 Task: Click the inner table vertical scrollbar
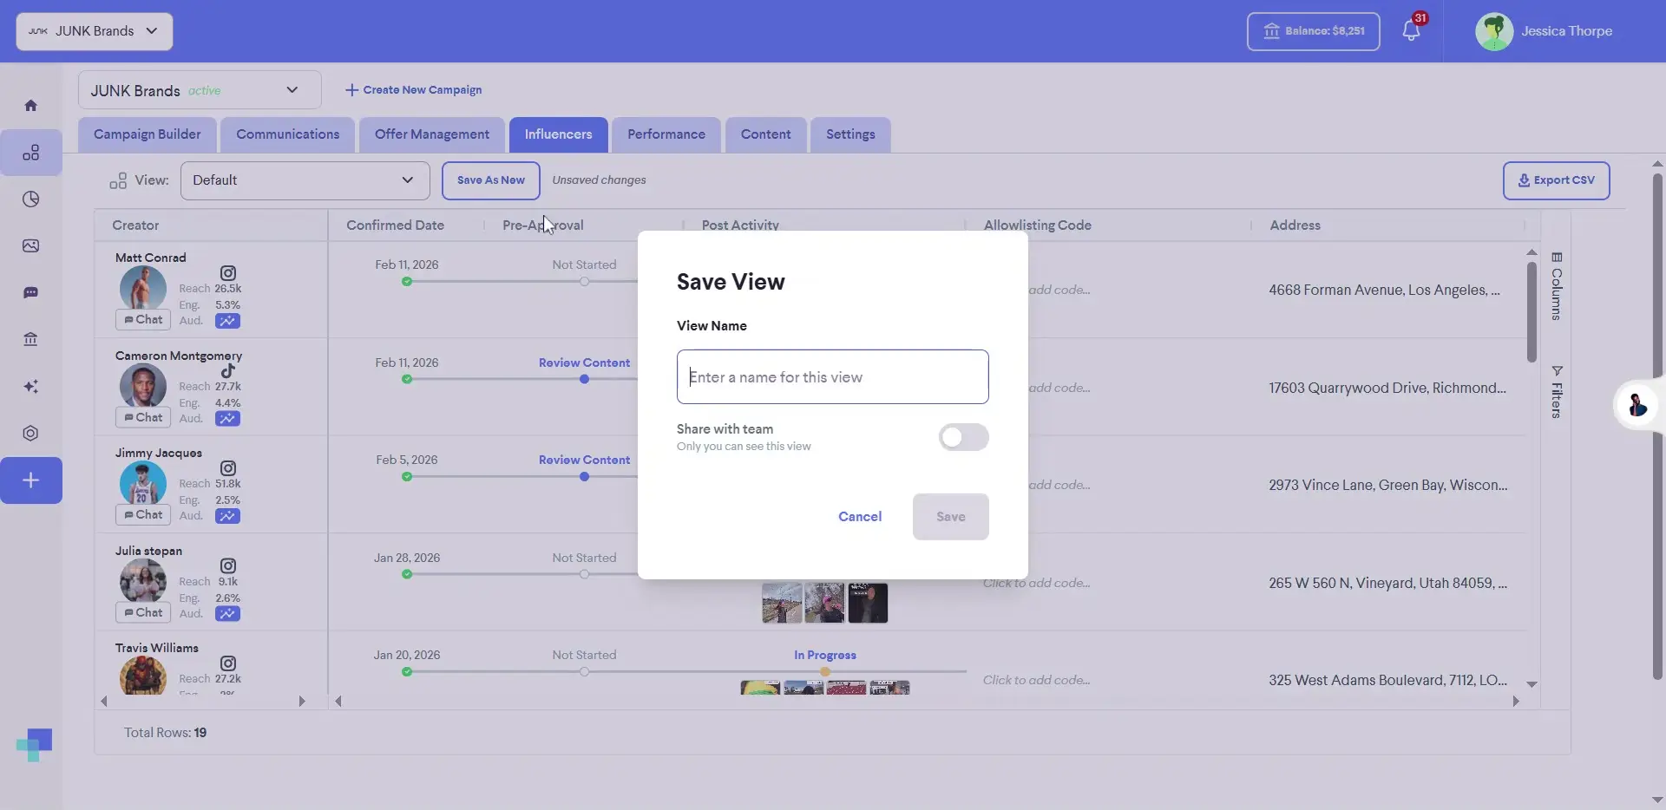[1532, 312]
